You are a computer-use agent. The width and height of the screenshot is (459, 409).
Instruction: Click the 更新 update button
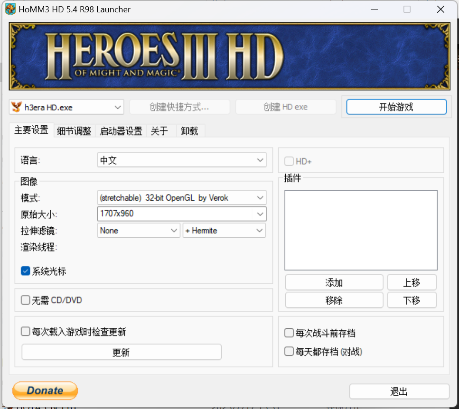tap(122, 352)
